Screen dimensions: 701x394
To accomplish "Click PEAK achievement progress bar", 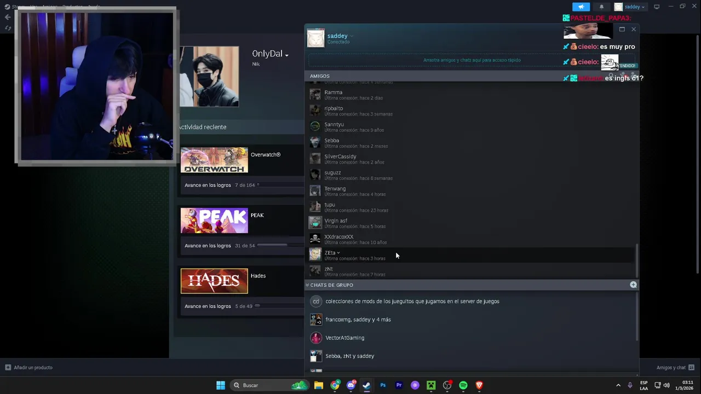I will click(x=279, y=246).
